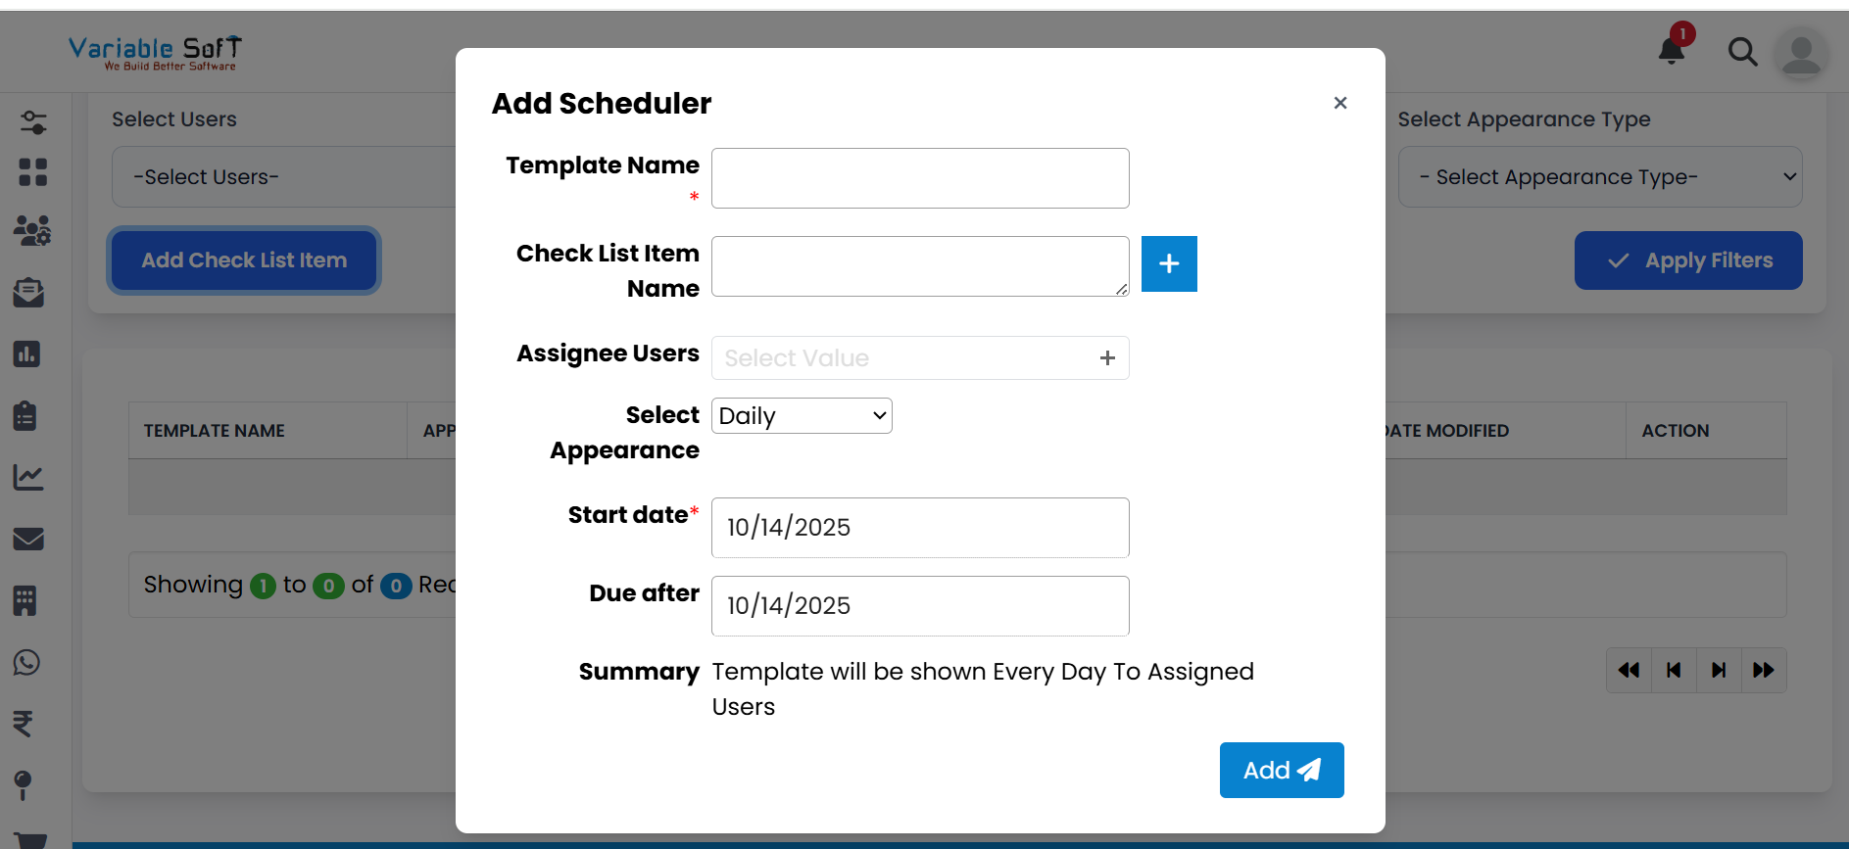Viewport: 1849px width, 849px height.
Task: Open the Select Appearance Daily dropdown
Action: (802, 415)
